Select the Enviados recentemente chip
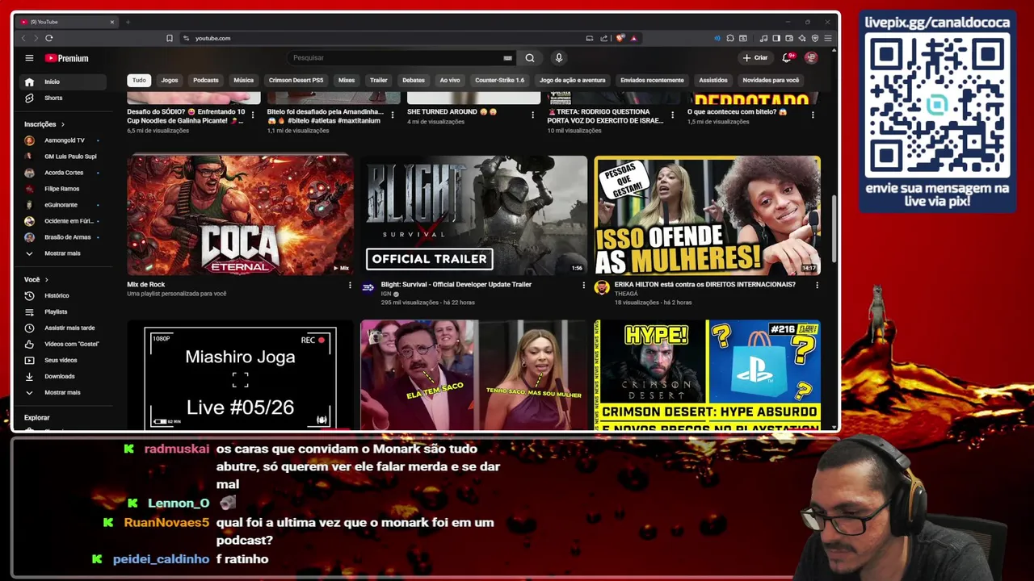The width and height of the screenshot is (1034, 581). pyautogui.click(x=652, y=80)
